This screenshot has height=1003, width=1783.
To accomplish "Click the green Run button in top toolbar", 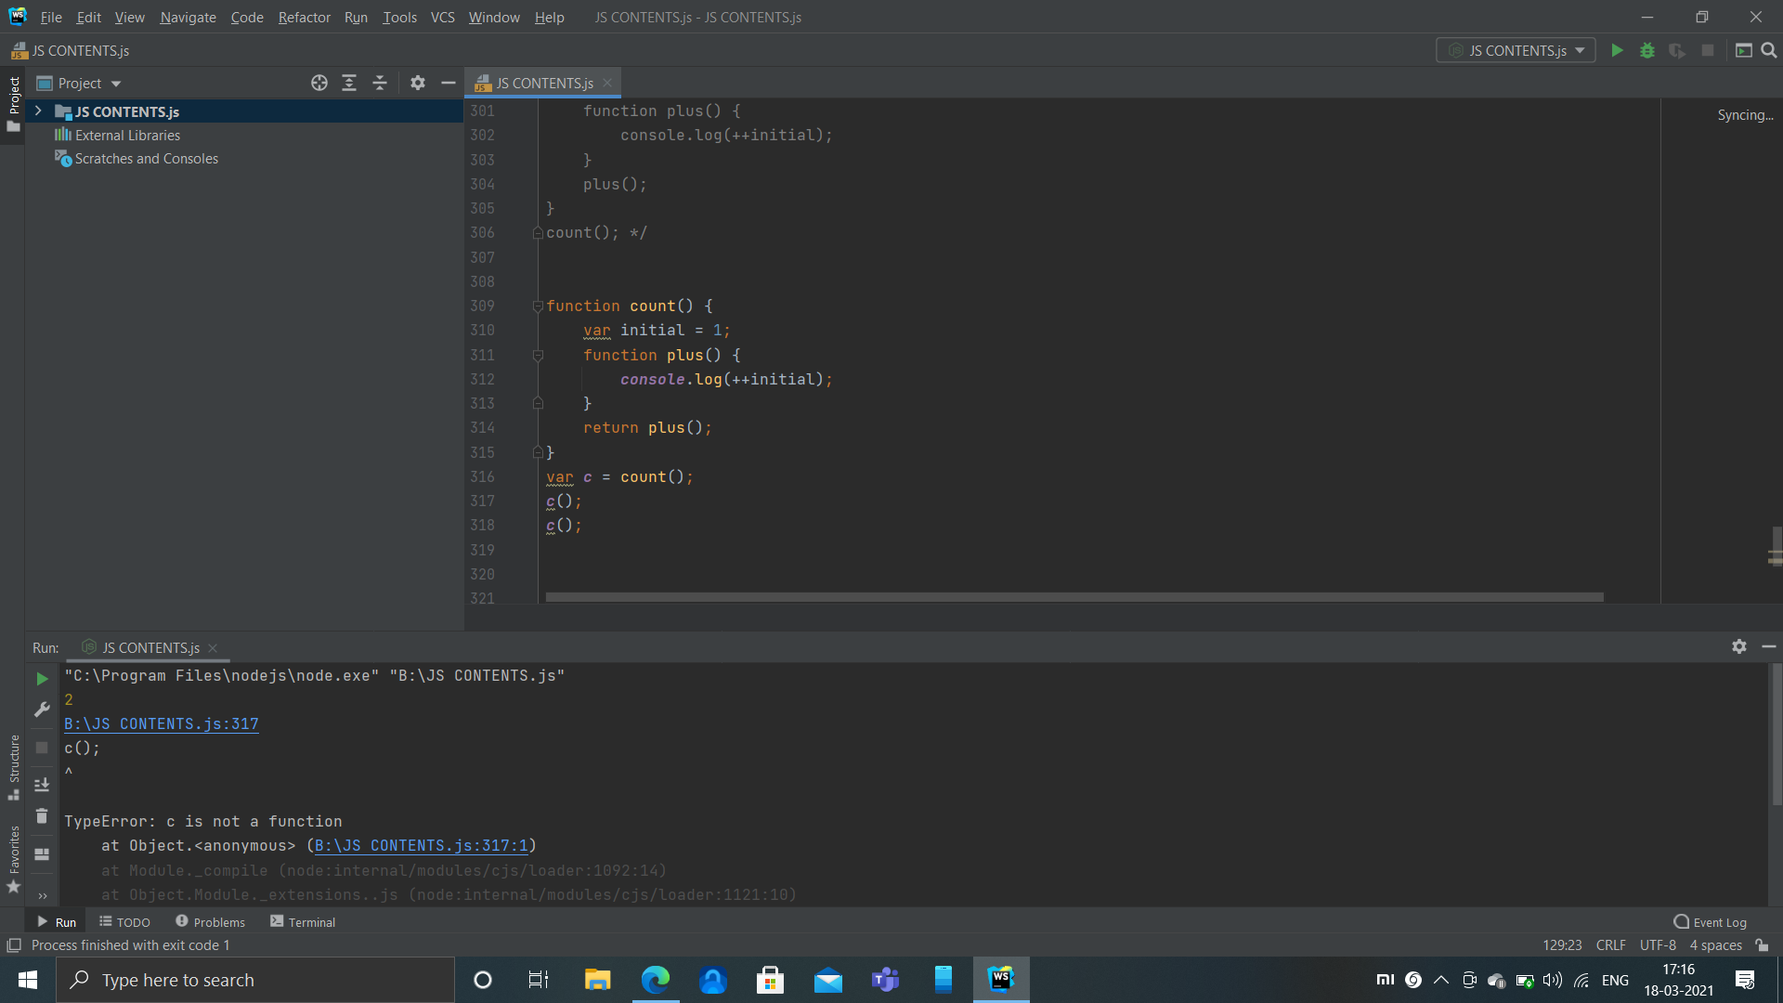I will tap(1617, 50).
